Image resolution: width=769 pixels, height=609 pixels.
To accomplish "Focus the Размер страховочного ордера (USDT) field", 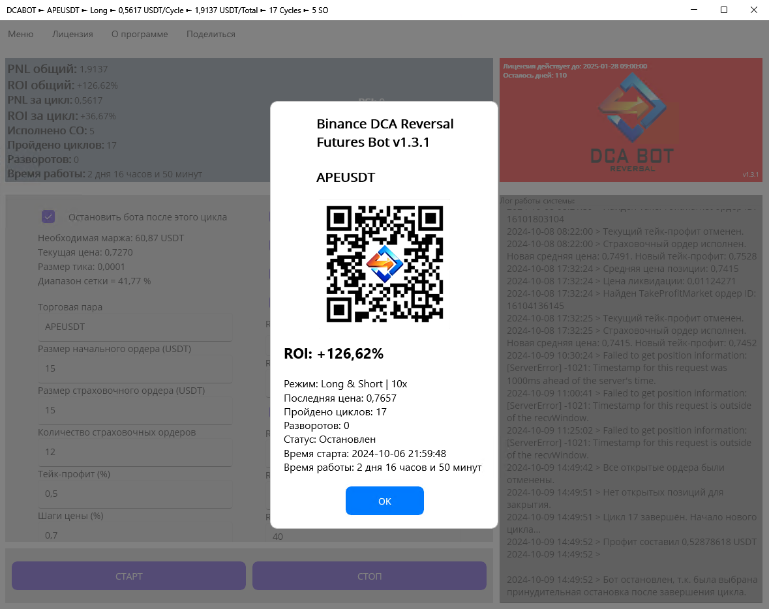I will [135, 410].
